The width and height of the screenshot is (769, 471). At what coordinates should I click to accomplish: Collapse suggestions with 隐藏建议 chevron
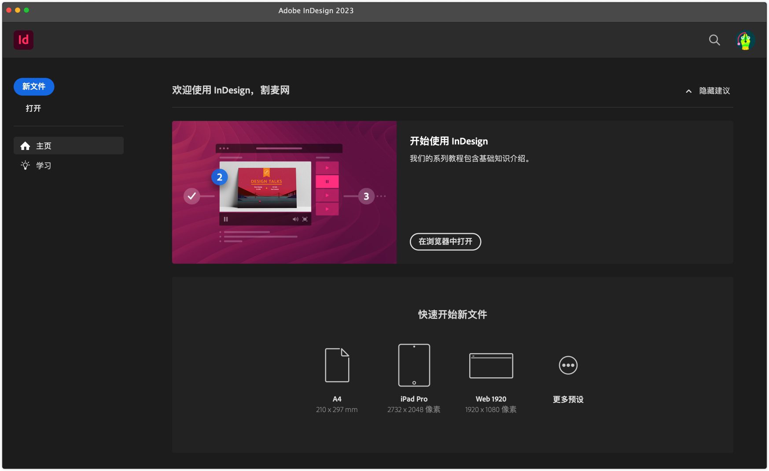(x=688, y=91)
